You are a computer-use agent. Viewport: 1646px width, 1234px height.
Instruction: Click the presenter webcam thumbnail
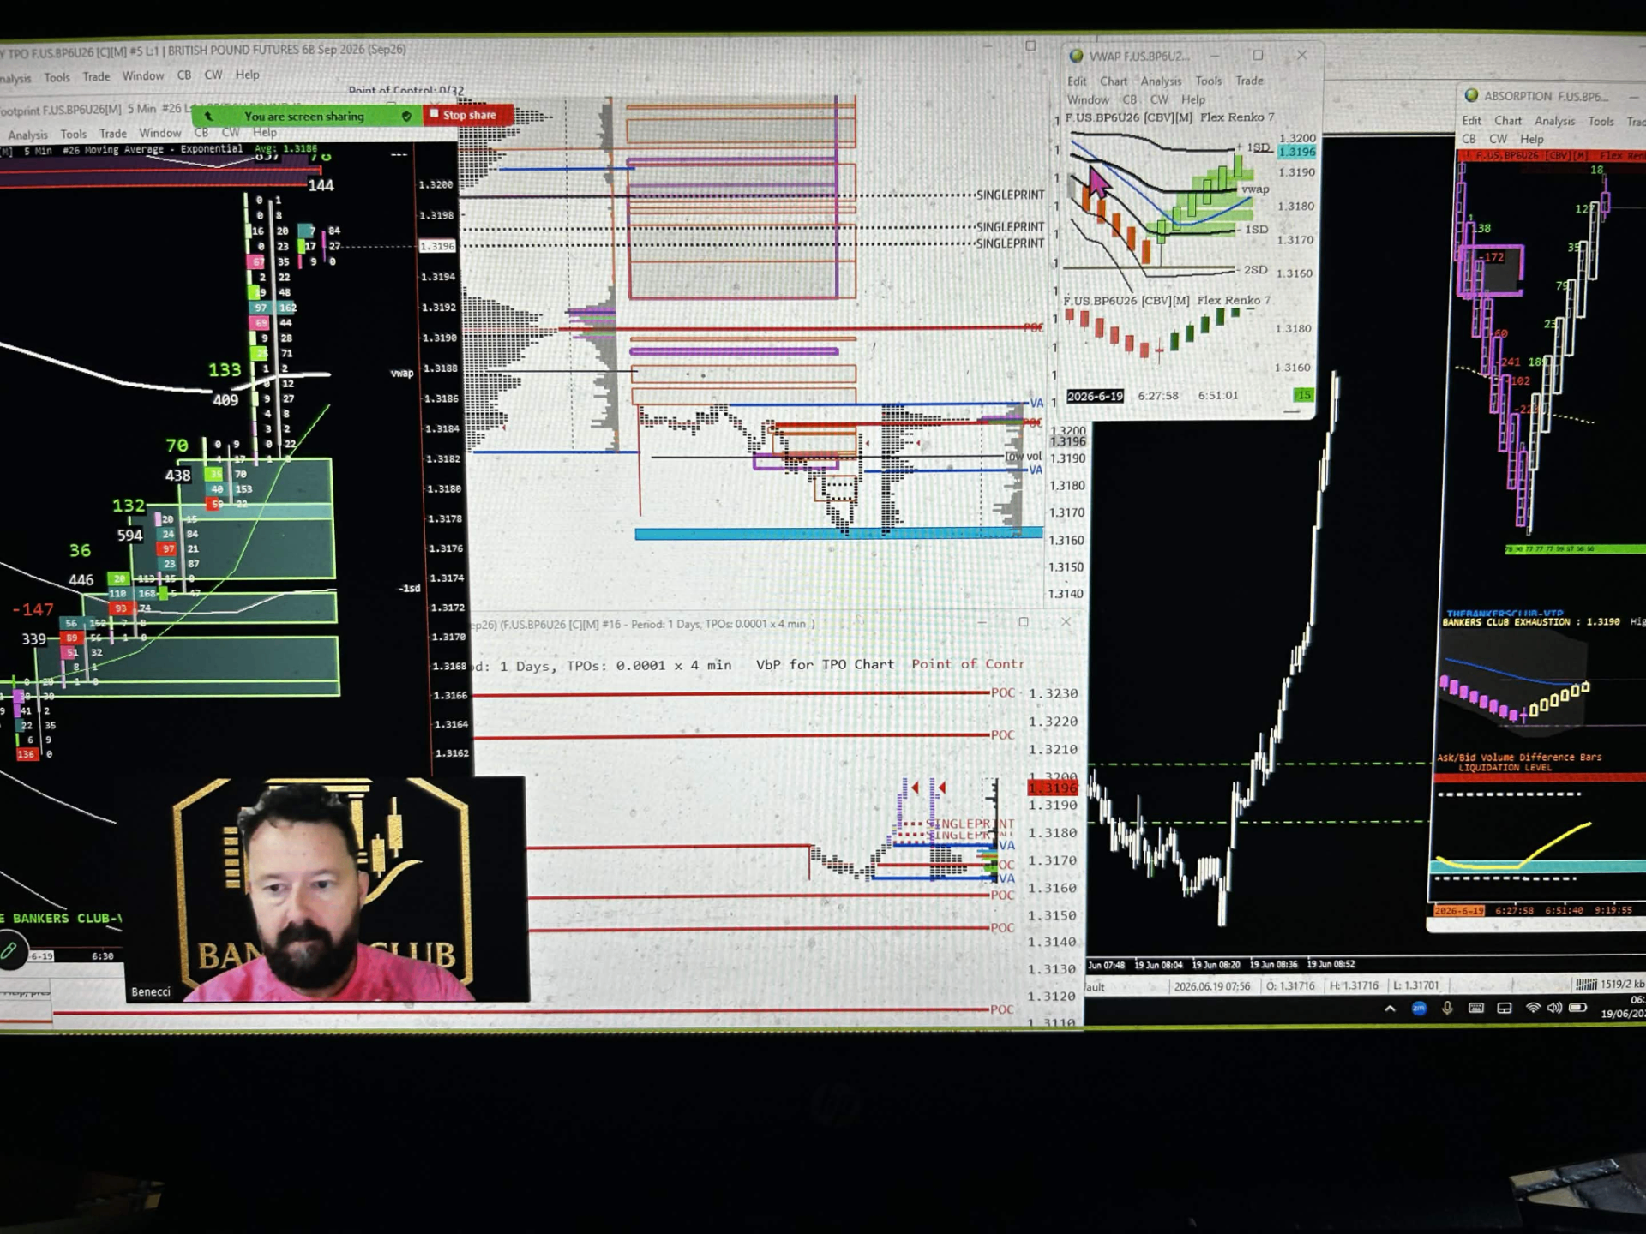pyautogui.click(x=327, y=889)
